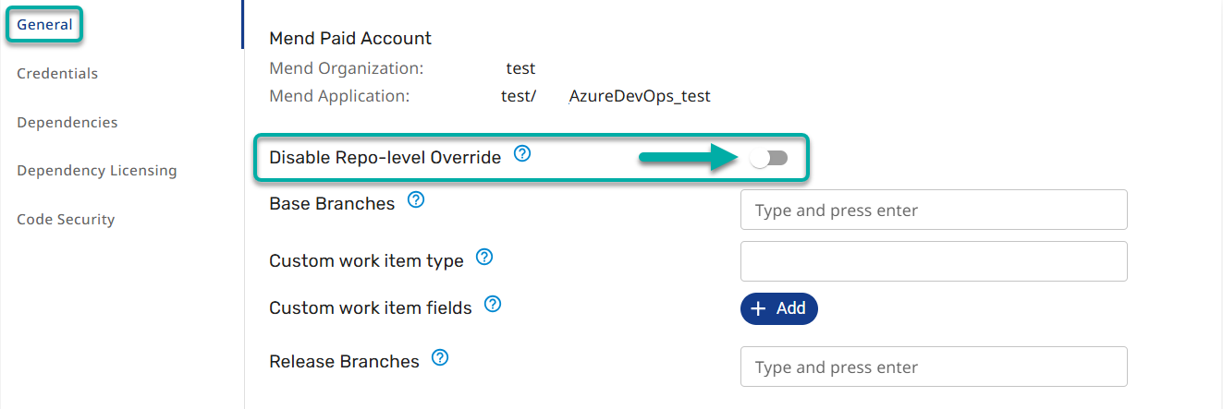Switch to the General settings tab
The image size is (1223, 409).
44,25
